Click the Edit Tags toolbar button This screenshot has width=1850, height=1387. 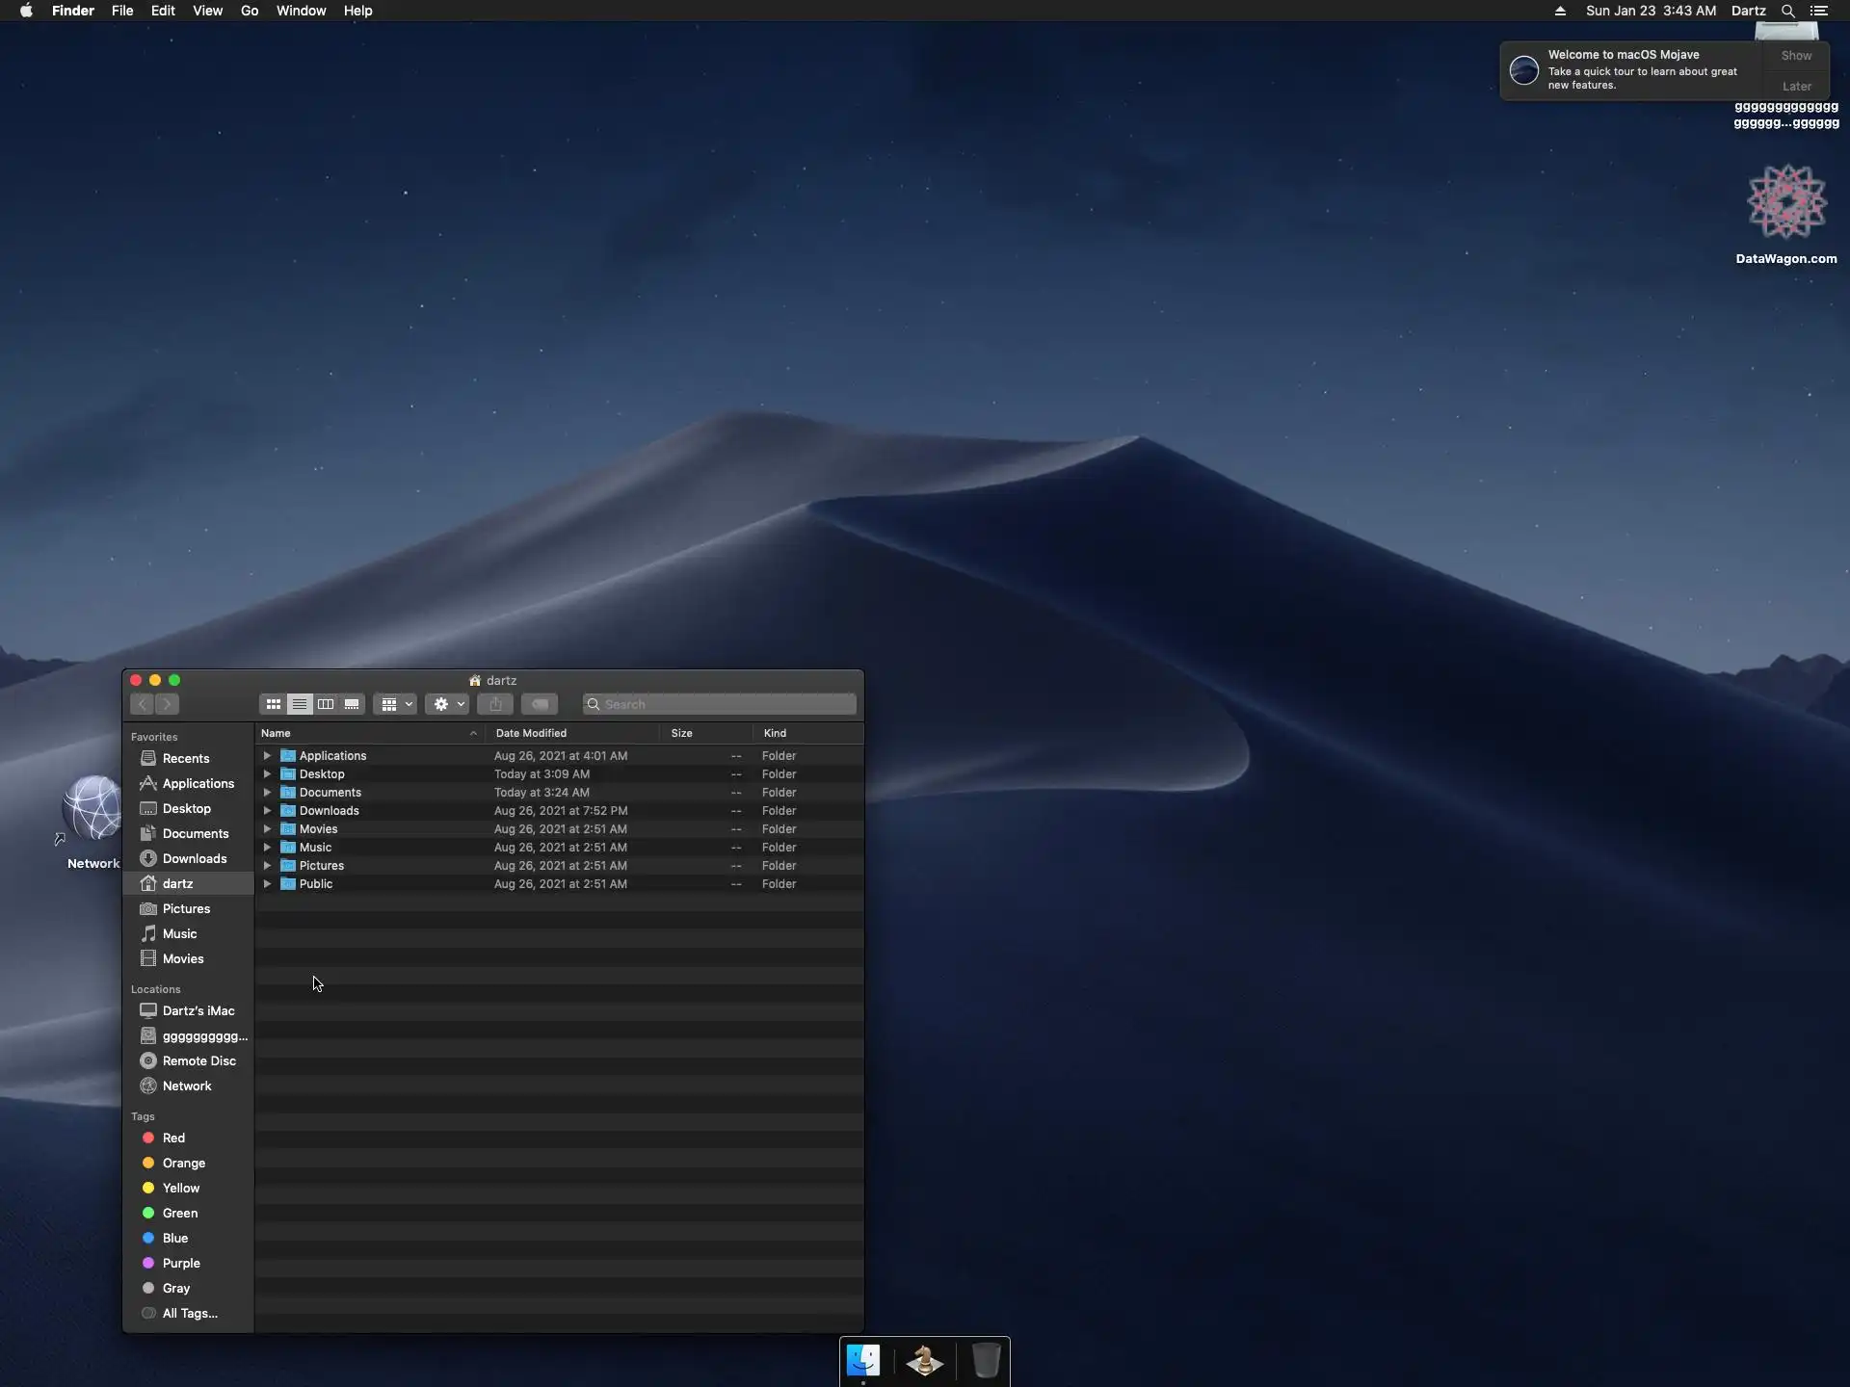540,704
